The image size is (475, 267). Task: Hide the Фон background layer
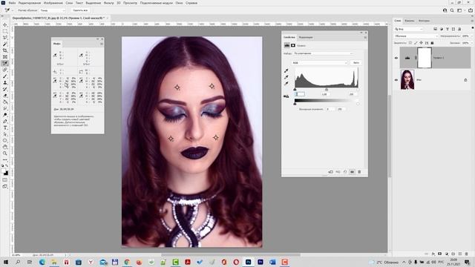click(396, 80)
